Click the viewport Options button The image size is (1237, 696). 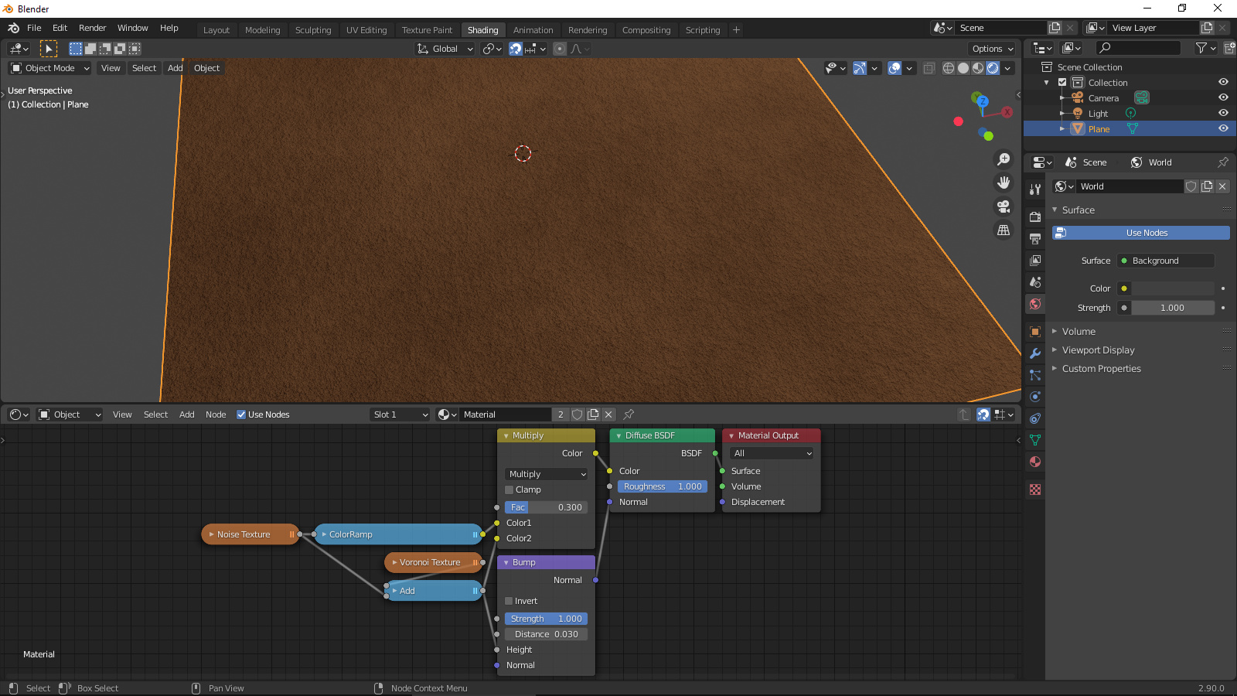click(x=993, y=49)
